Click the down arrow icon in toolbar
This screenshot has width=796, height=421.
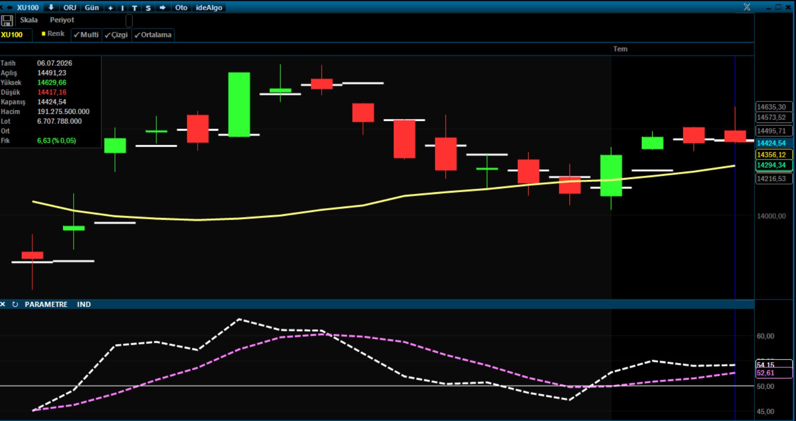pyautogui.click(x=51, y=7)
